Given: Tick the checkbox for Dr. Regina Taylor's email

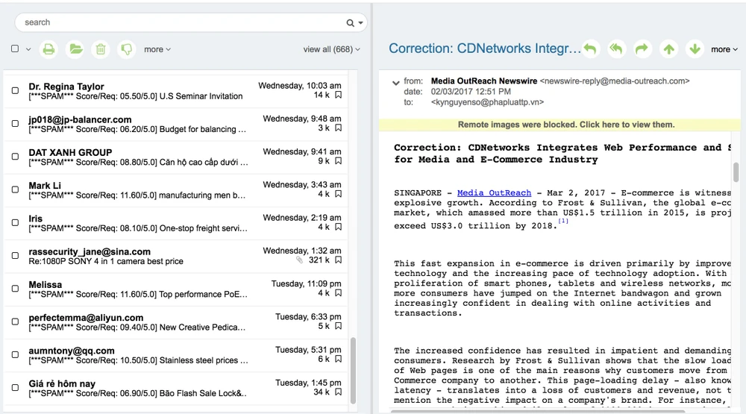Looking at the screenshot, I should coord(15,91).
